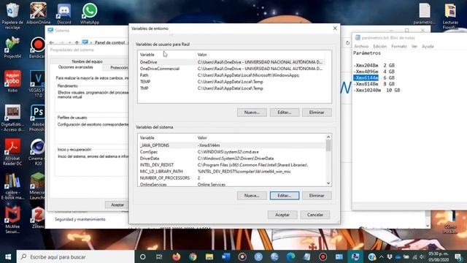The image size is (467, 263).
Task: Select the INTEL_DEV_REDIST system variable row
Action: [231, 165]
